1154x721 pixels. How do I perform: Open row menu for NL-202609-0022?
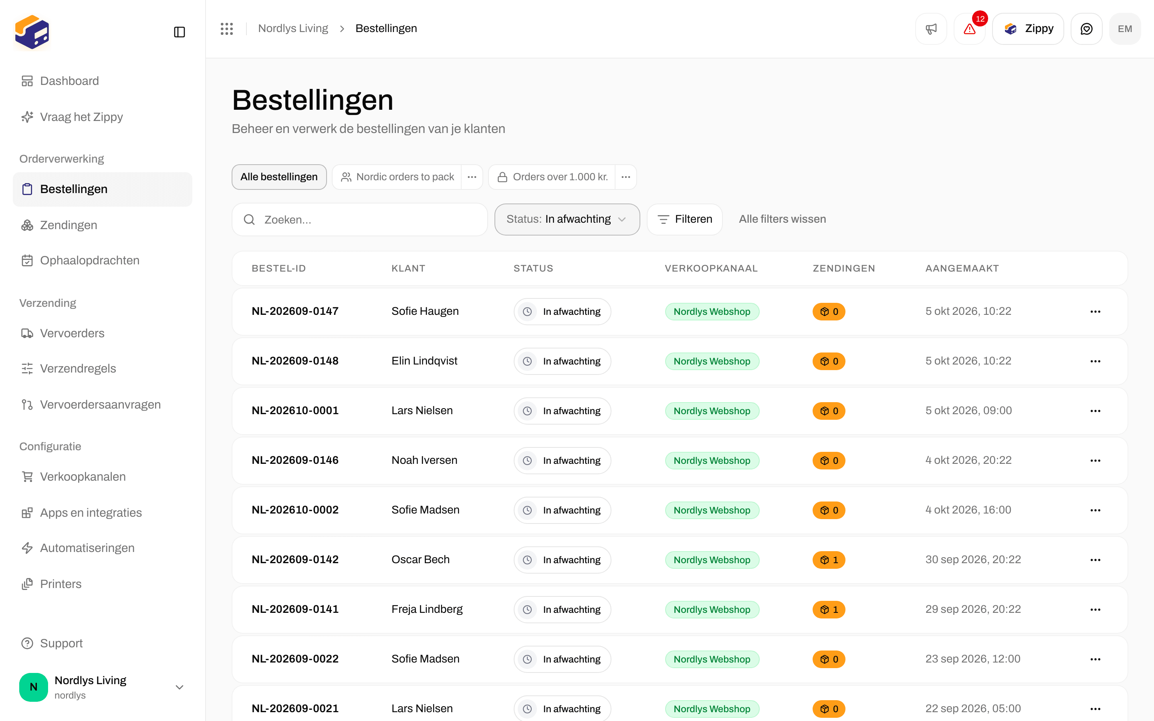[1095, 659]
